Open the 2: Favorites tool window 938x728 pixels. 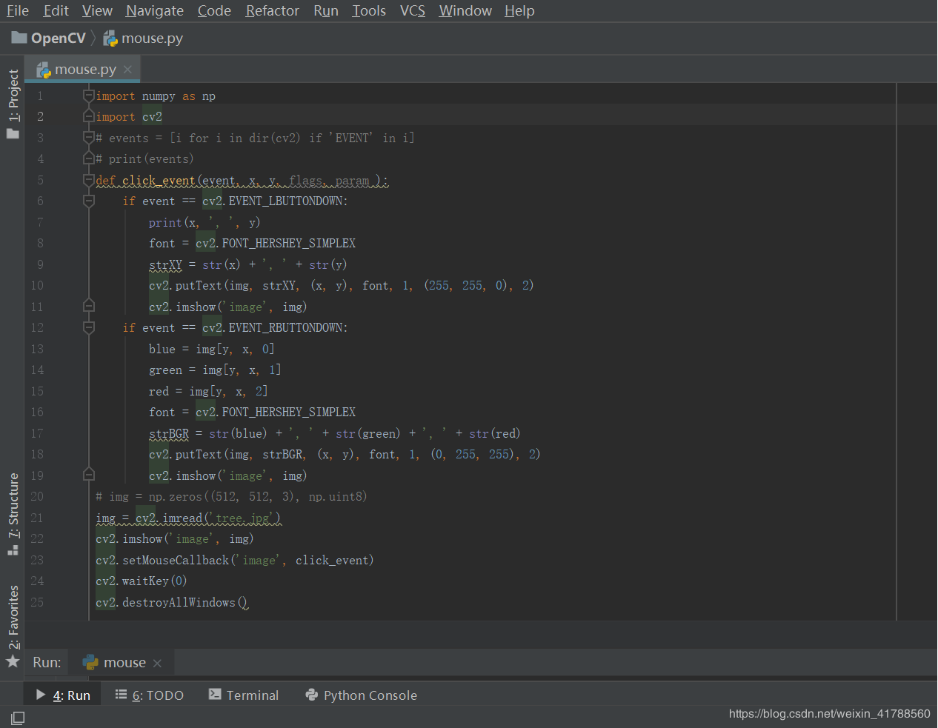[x=13, y=617]
